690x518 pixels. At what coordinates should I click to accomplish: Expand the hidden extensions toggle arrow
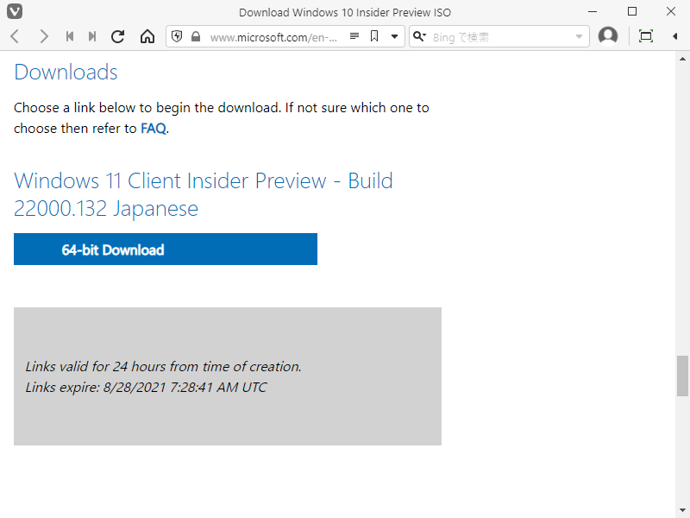674,36
